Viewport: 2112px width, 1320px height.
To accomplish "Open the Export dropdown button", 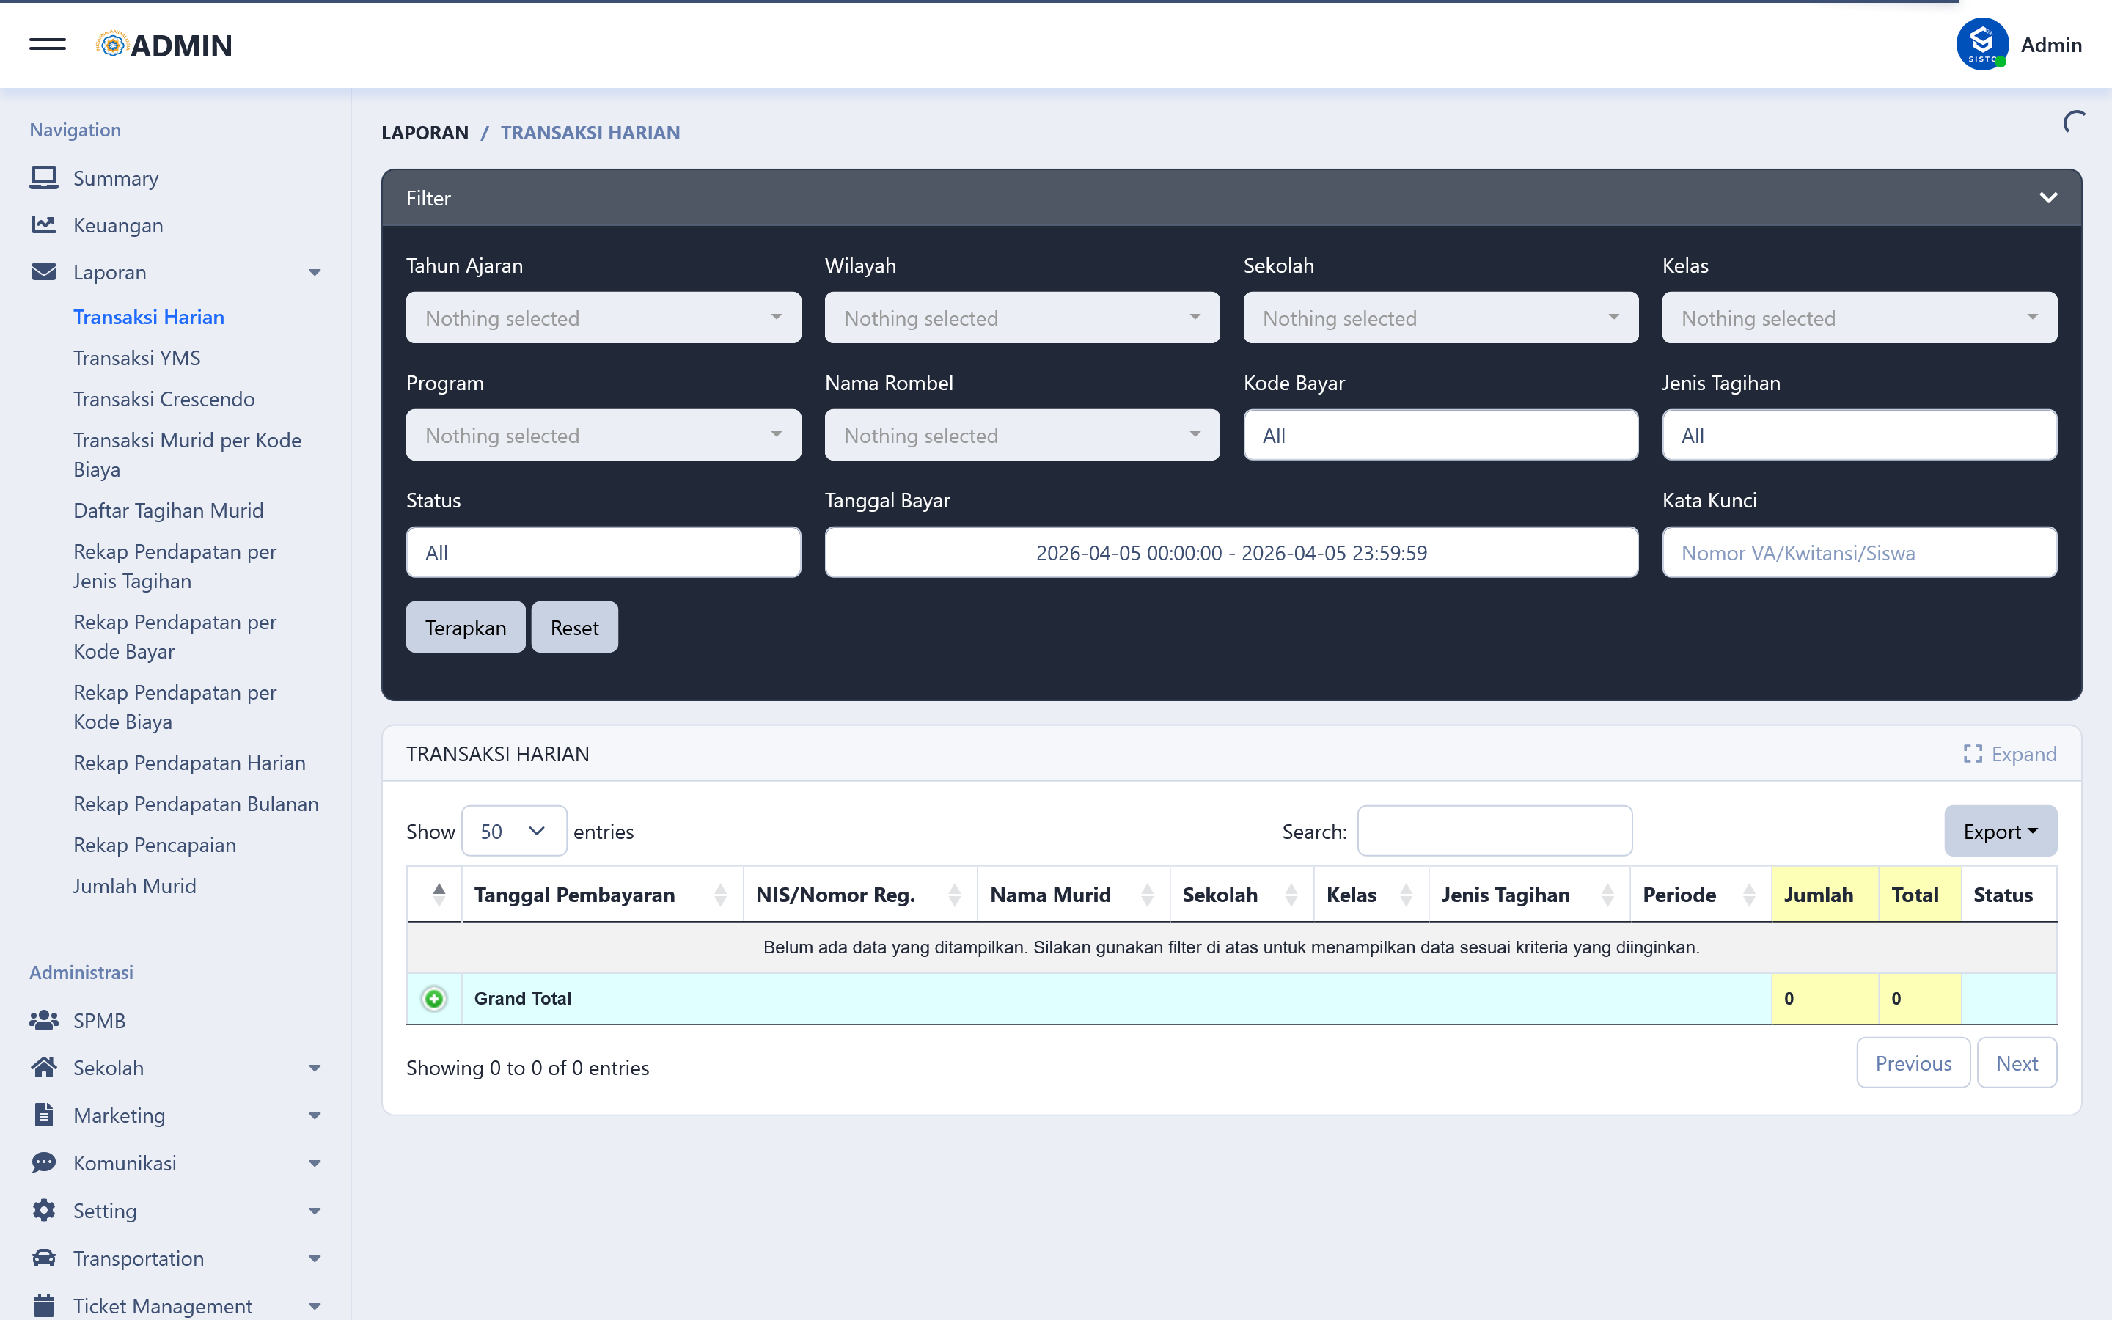I will click(2001, 831).
